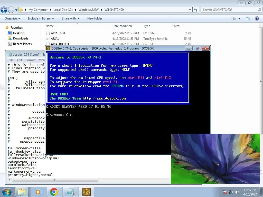The width and height of the screenshot is (263, 197).
Task: Open the taskbar clock showing 11:55 PM
Action: pos(250,192)
